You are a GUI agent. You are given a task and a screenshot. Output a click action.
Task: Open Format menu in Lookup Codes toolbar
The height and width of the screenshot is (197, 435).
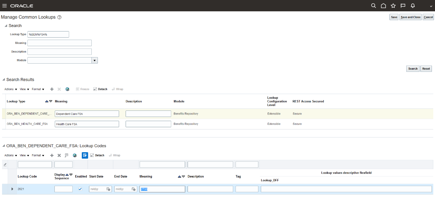coord(38,155)
